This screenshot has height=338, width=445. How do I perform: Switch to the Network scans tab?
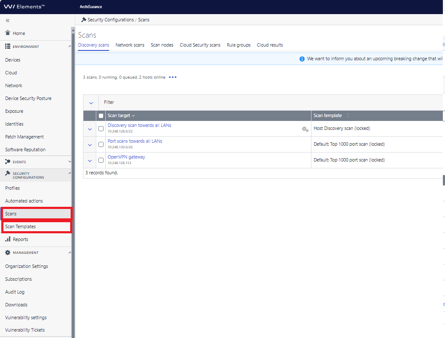click(130, 45)
